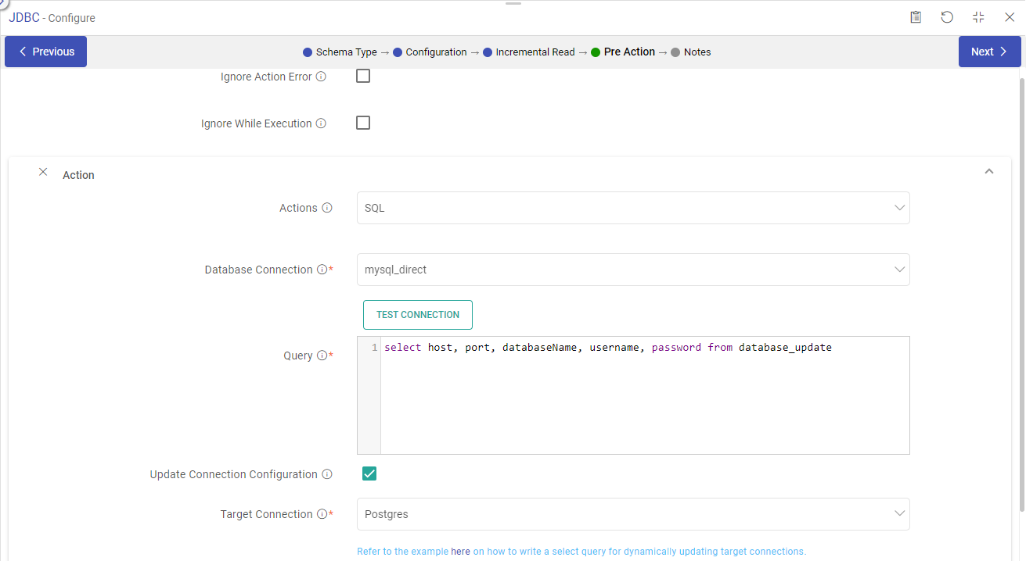1026x561 pixels.
Task: Open the Database Connection dropdown
Action: pos(632,269)
